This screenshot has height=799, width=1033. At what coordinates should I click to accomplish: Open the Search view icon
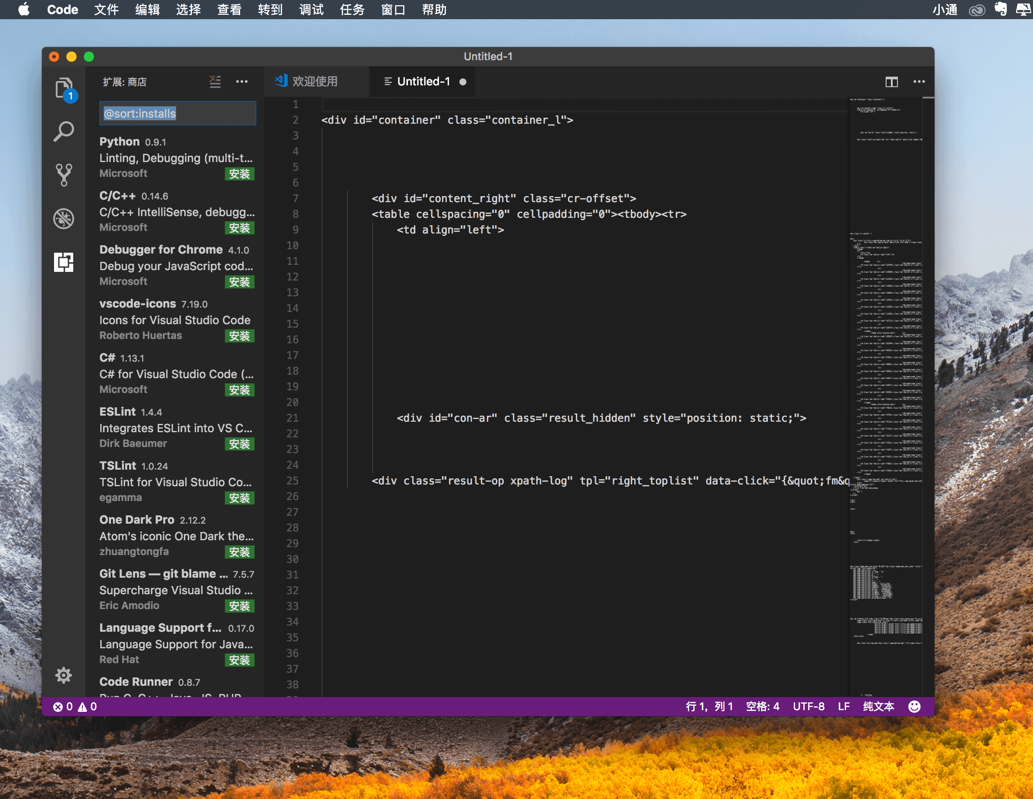coord(63,132)
